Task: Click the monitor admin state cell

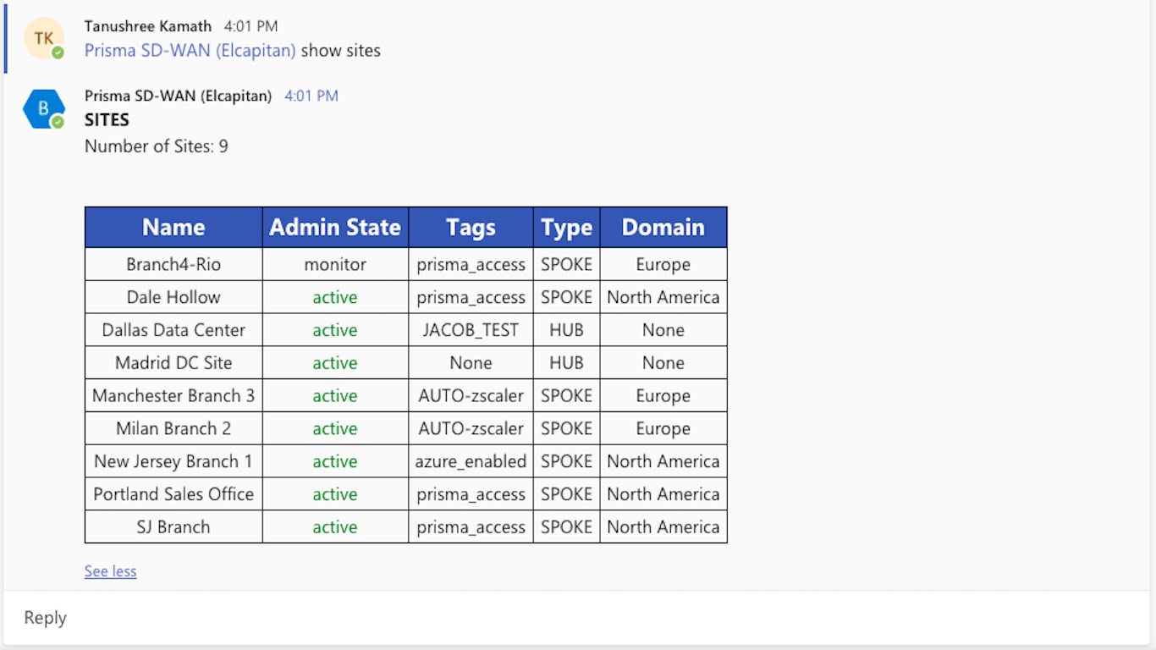Action: point(335,265)
